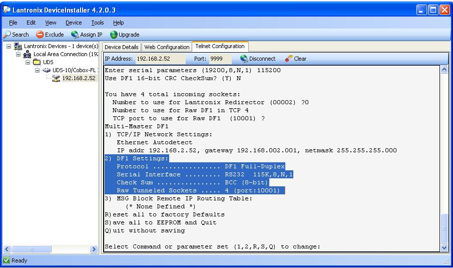The image size is (453, 268).
Task: Select Lantronix Devices - 1 device(s) label
Action: tap(61, 46)
